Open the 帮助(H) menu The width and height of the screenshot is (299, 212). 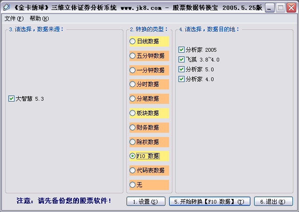click(x=39, y=19)
